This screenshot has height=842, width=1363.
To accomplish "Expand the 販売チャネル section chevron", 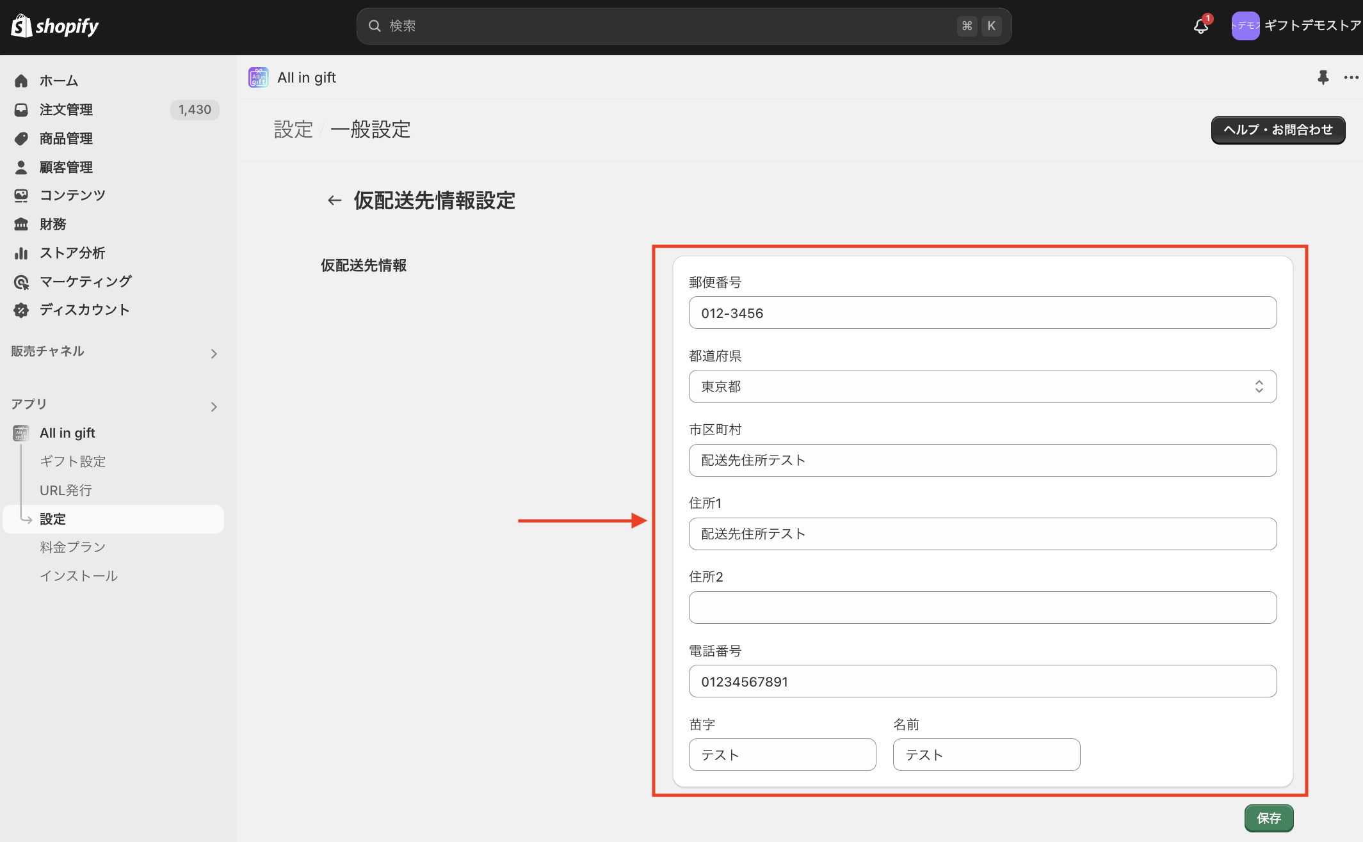I will 214,354.
